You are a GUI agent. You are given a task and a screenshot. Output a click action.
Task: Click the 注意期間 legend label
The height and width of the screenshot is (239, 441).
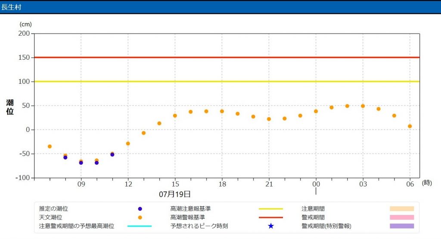coord(313,208)
